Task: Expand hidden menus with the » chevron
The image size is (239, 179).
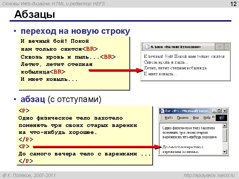Action: (213, 117)
